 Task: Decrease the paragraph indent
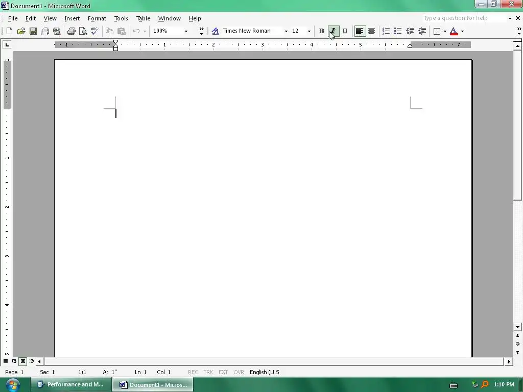coord(410,31)
